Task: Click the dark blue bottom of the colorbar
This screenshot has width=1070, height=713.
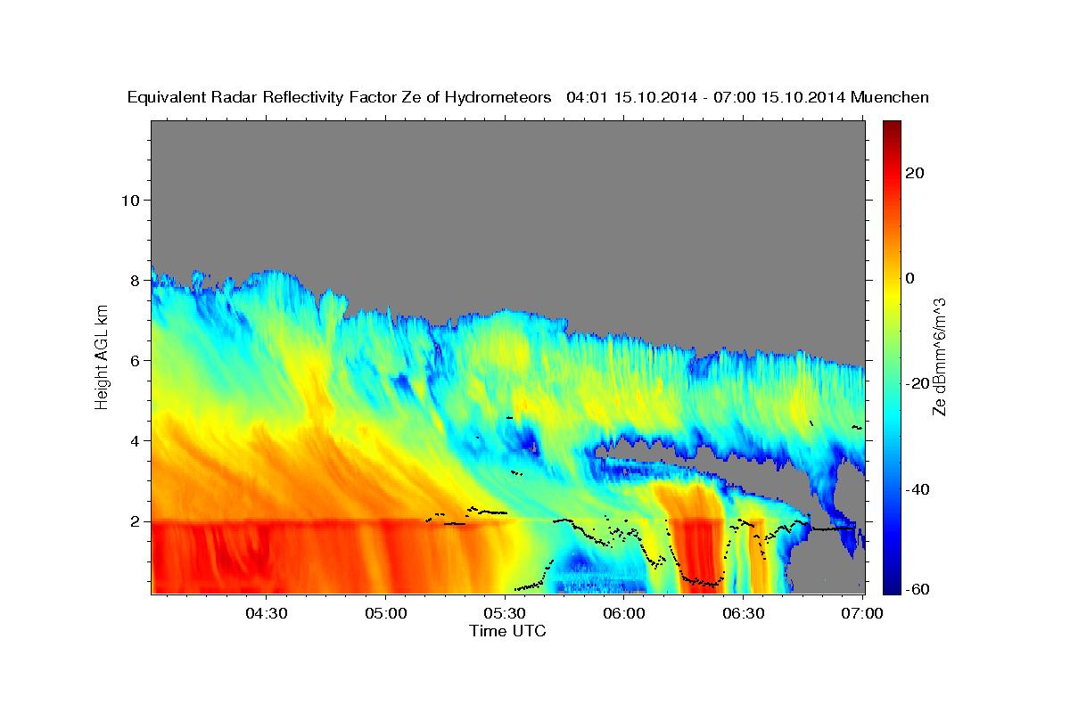Action: pyautogui.click(x=891, y=586)
